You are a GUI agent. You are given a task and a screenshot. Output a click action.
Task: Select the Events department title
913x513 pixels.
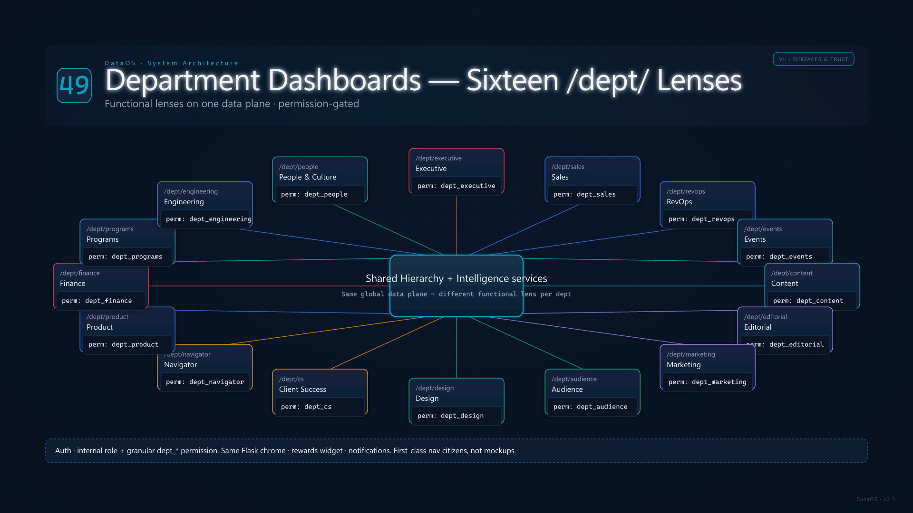pyautogui.click(x=755, y=239)
